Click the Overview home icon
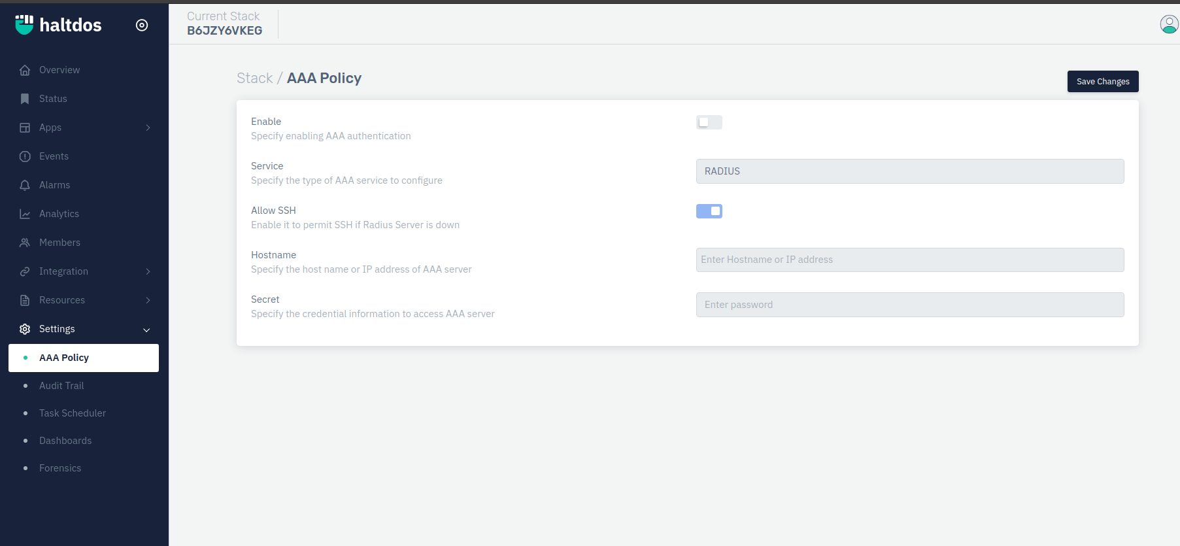Screen dimensions: 1180x546 pos(25,70)
